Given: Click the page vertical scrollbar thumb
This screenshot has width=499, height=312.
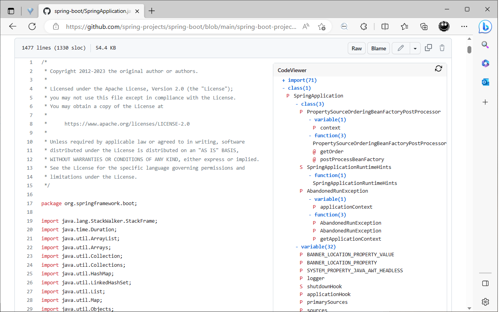Looking at the screenshot, I should 469,50.
